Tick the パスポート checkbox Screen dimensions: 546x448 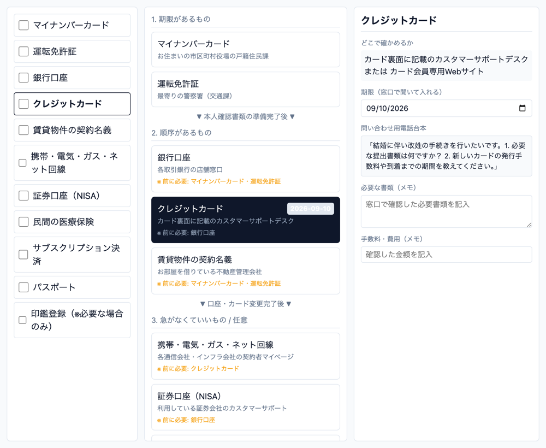coord(23,287)
